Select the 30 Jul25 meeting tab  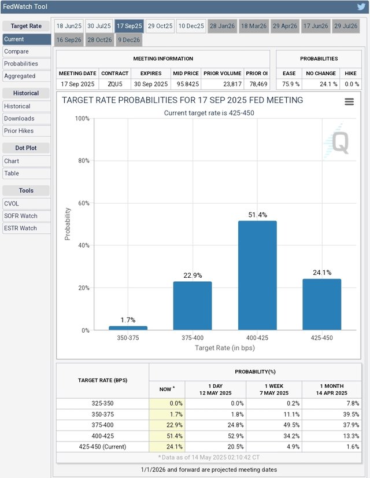tap(99, 26)
